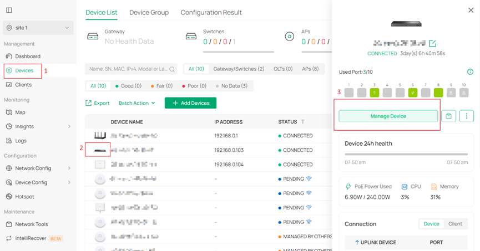Click the Gateway health icon
The width and height of the screenshot is (480, 251).
(93, 37)
